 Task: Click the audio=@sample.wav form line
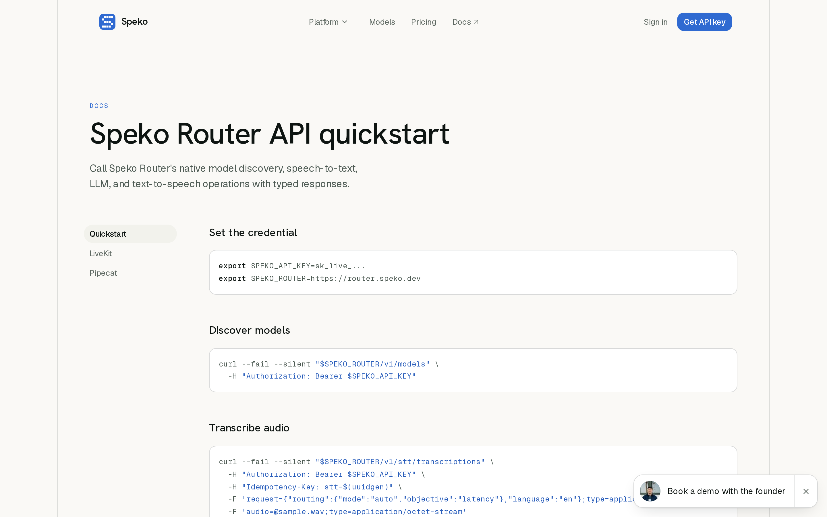coord(347,512)
